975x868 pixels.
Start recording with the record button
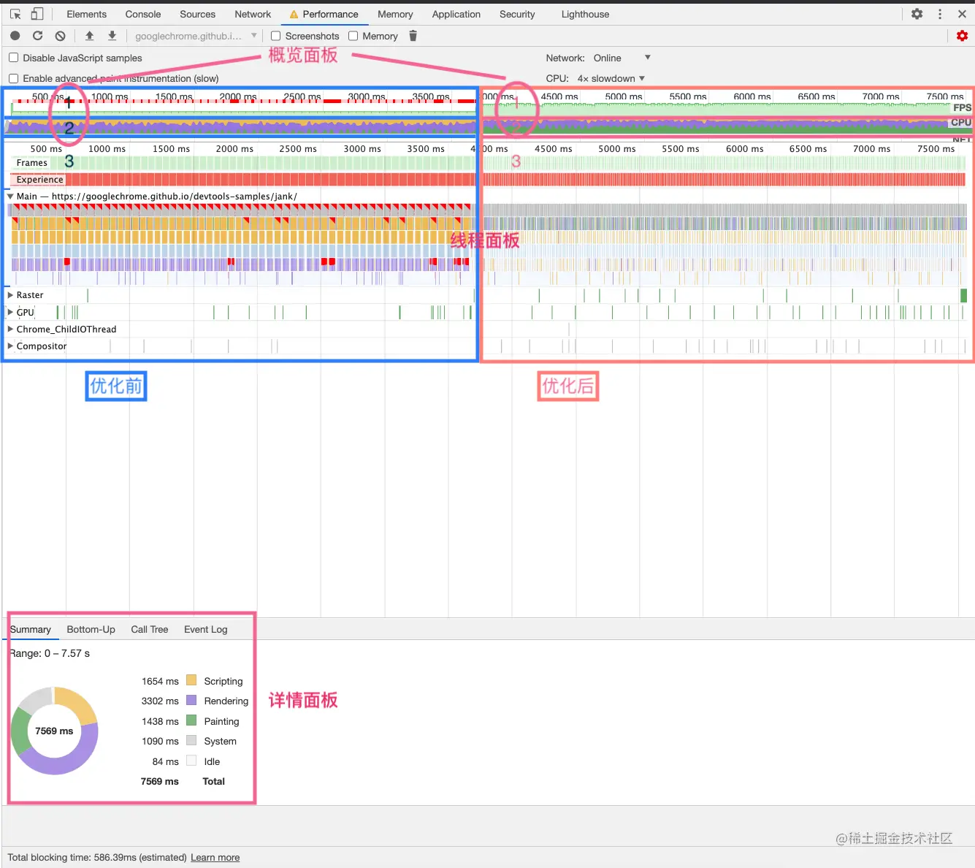[15, 36]
